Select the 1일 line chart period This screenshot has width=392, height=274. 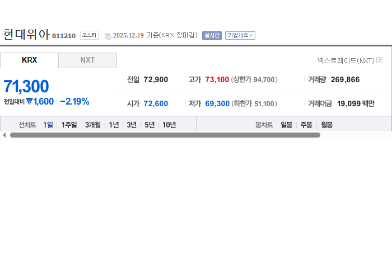[x=48, y=125]
